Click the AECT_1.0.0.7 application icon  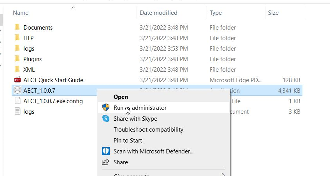17,90
